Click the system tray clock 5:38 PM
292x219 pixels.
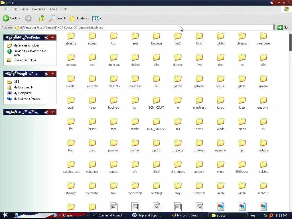[x=281, y=216]
